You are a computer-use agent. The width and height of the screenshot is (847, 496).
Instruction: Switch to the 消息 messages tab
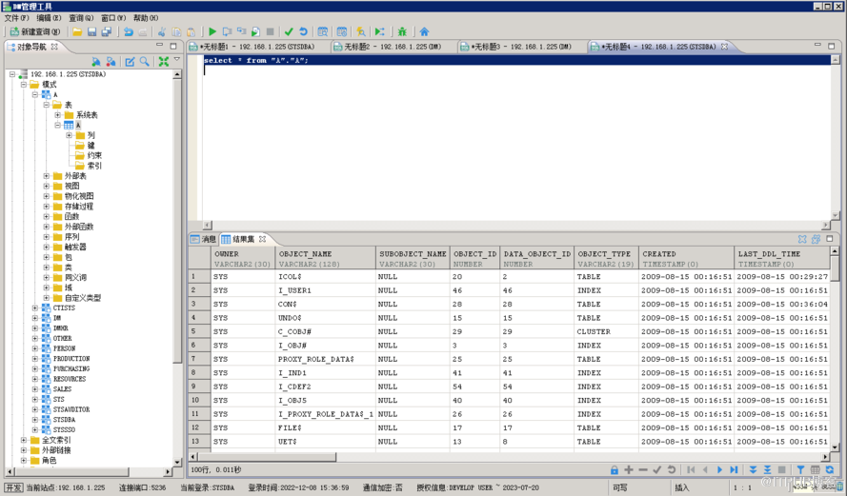pos(203,239)
